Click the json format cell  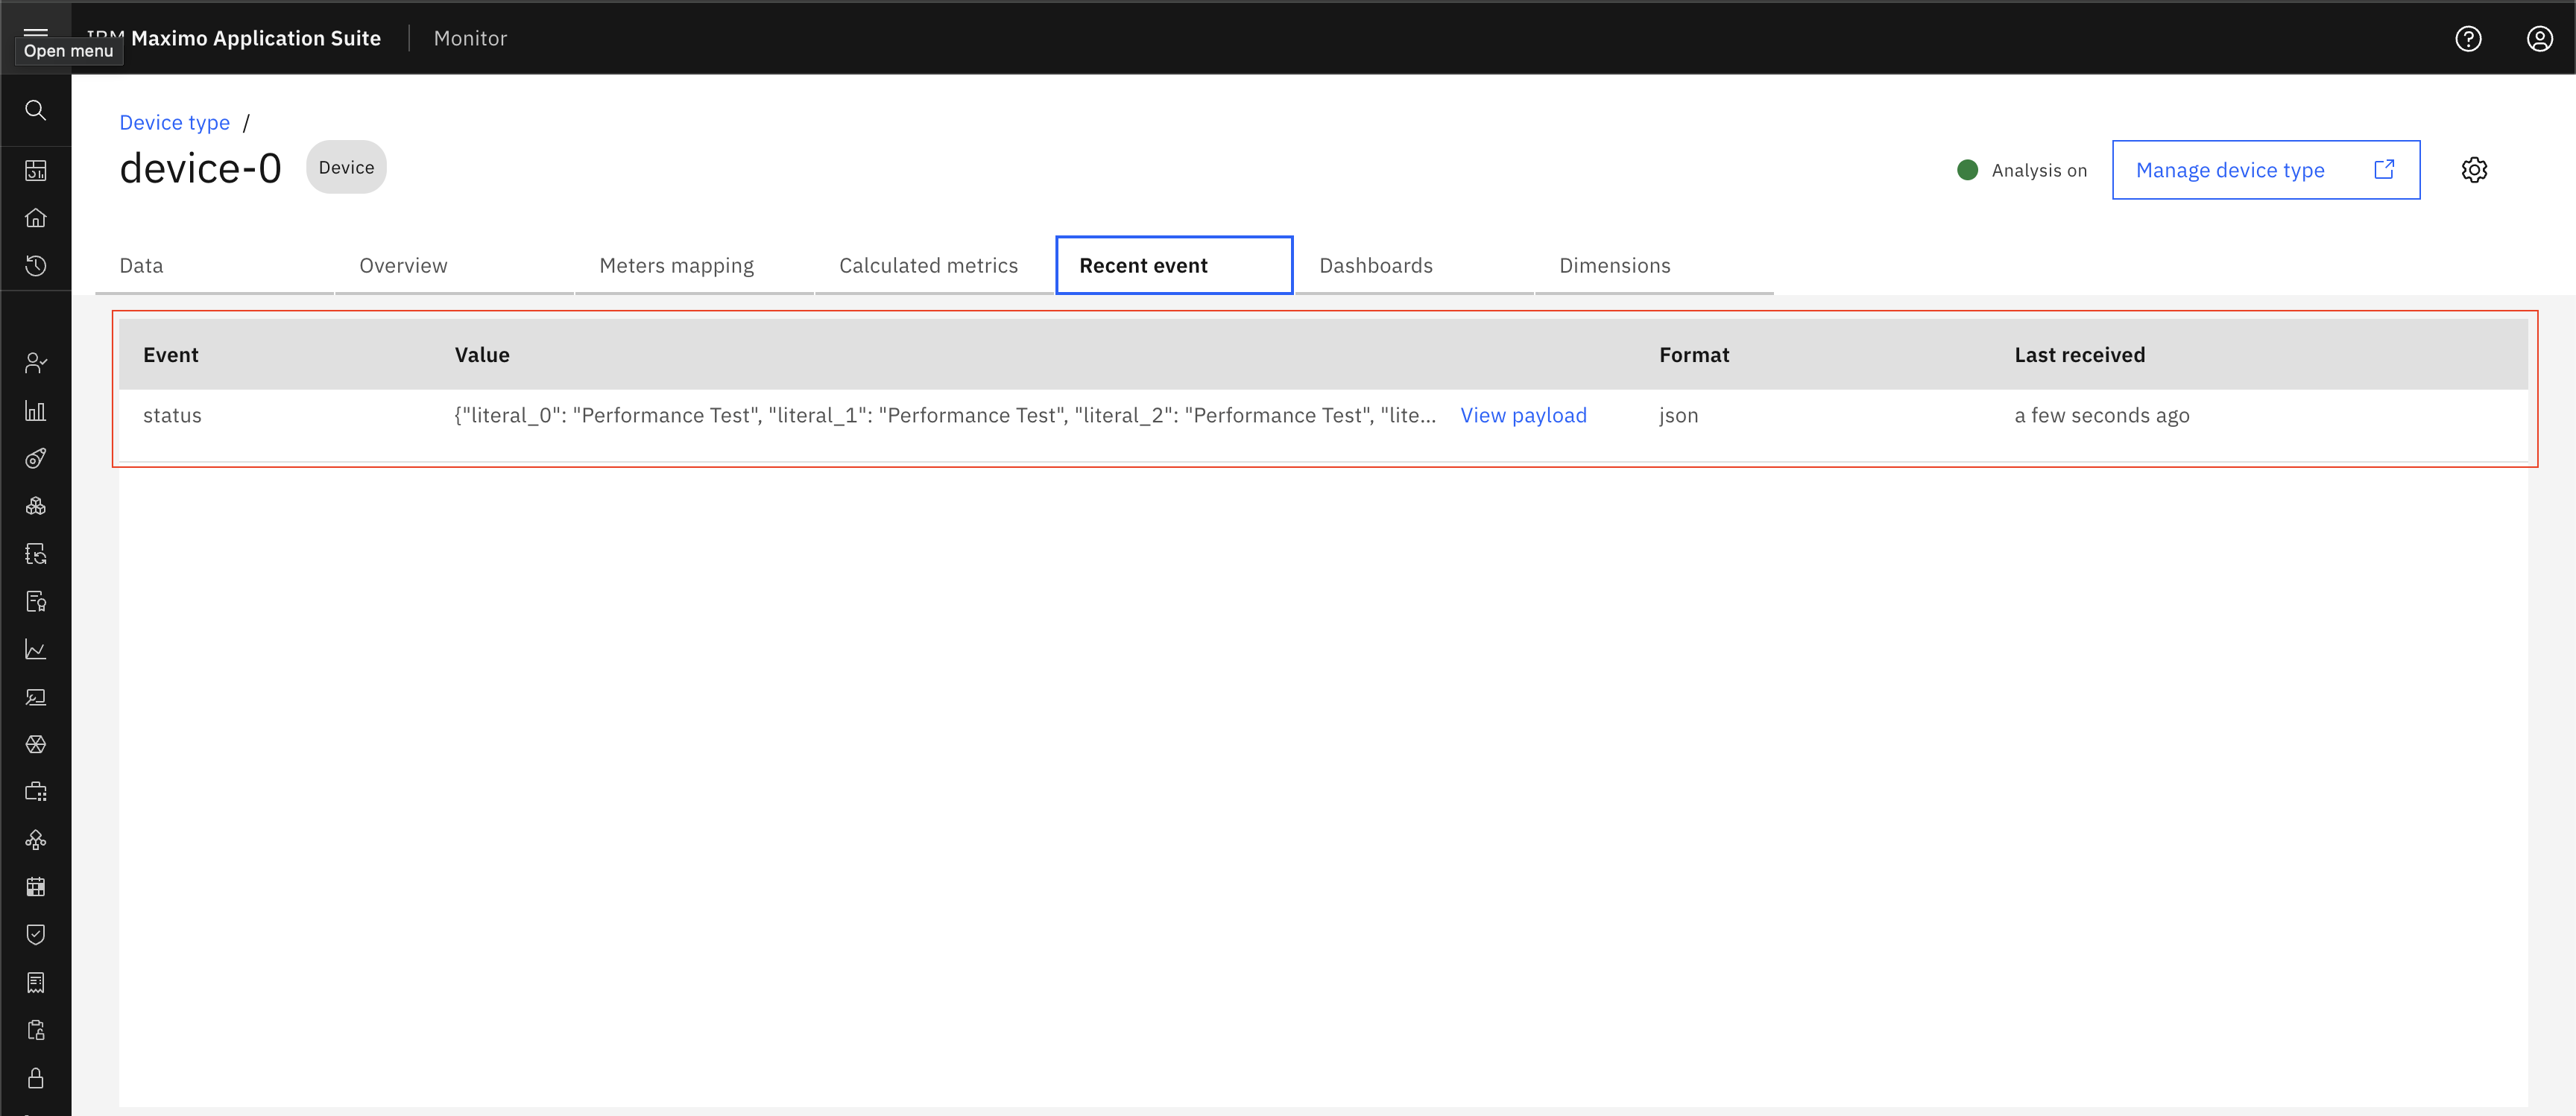(1678, 416)
